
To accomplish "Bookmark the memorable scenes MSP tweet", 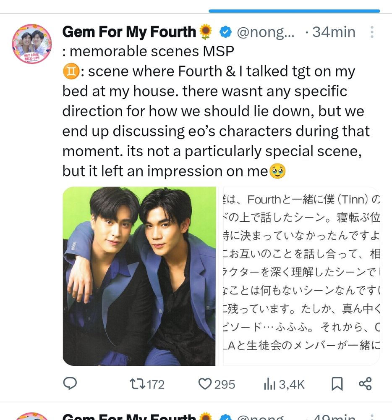I will 337,383.
